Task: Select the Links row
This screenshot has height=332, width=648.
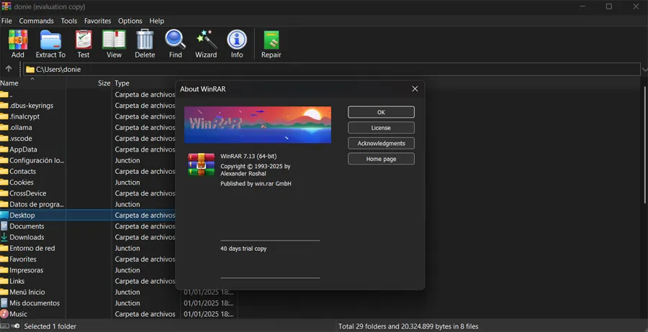Action: tap(89, 281)
